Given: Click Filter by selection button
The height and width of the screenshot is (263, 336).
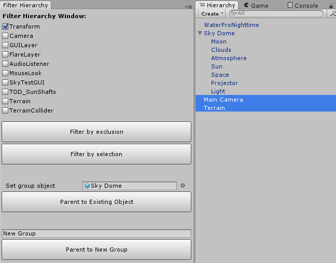Looking at the screenshot, I should click(x=96, y=154).
